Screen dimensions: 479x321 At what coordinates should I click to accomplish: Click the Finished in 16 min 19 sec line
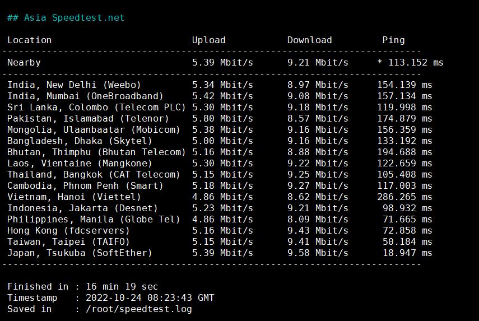coord(82,287)
